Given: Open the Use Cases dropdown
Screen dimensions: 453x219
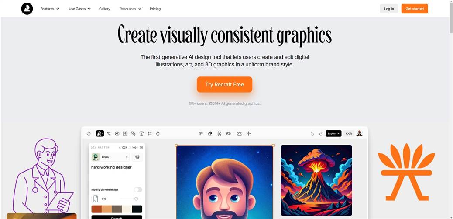Looking at the screenshot, I should click(79, 9).
